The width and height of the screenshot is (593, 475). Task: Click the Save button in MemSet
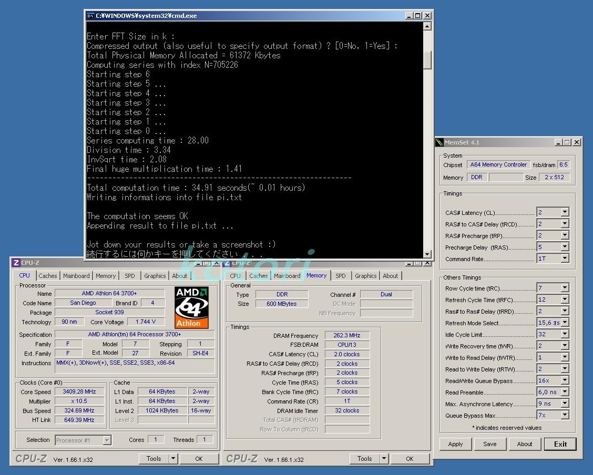490,444
